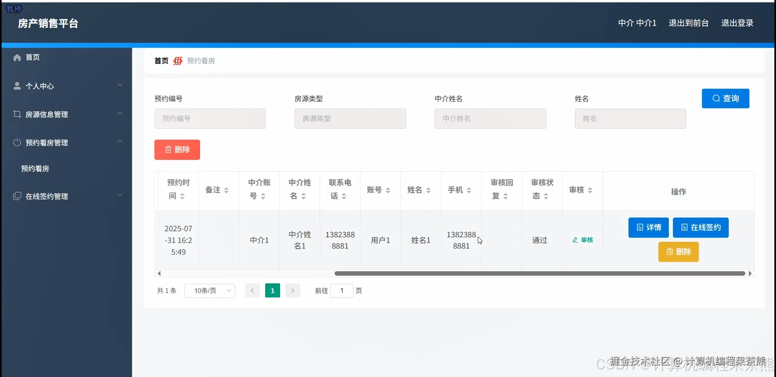Click the home icon beside 首页 in sidebar
The image size is (776, 377).
(17, 57)
